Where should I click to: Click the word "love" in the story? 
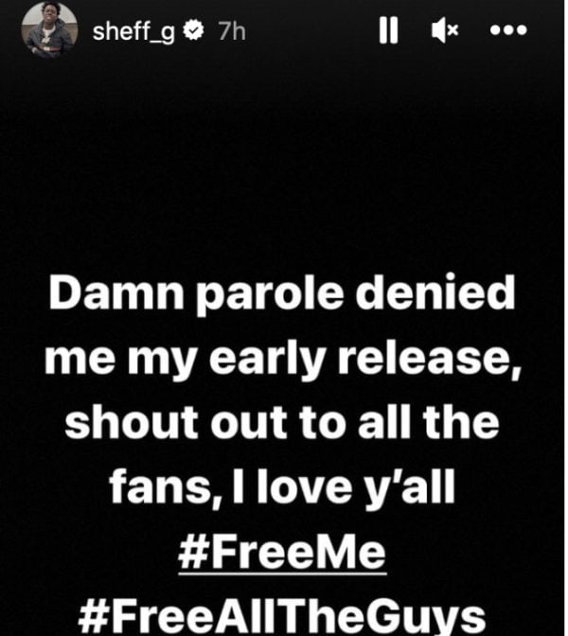(305, 486)
